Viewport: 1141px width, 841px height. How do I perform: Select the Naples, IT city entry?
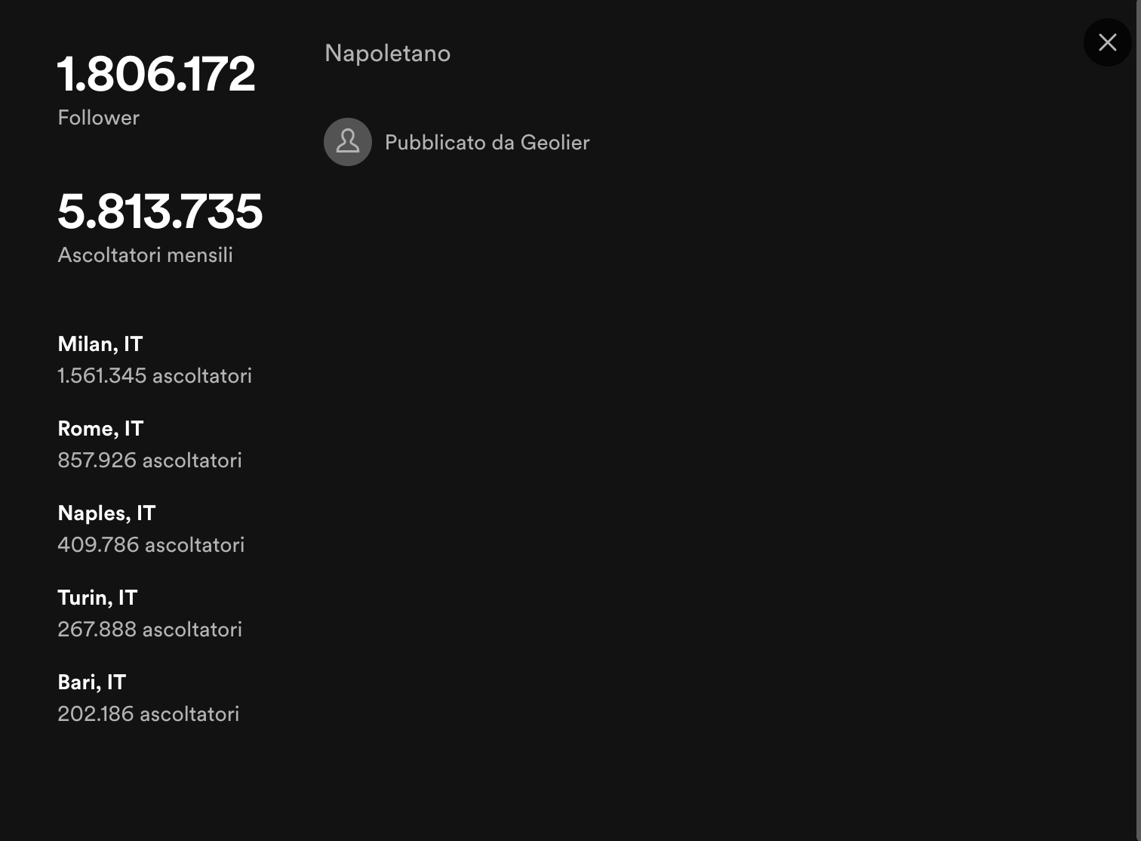106,513
